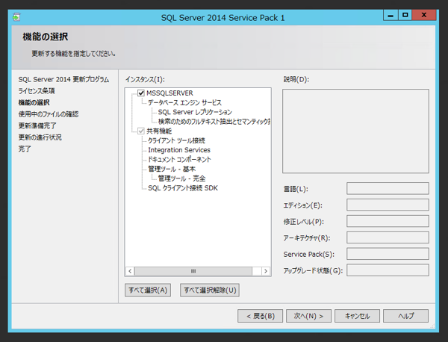Close the Service Pack 1 window
Viewport: 448px width, 342px height.
click(x=424, y=15)
